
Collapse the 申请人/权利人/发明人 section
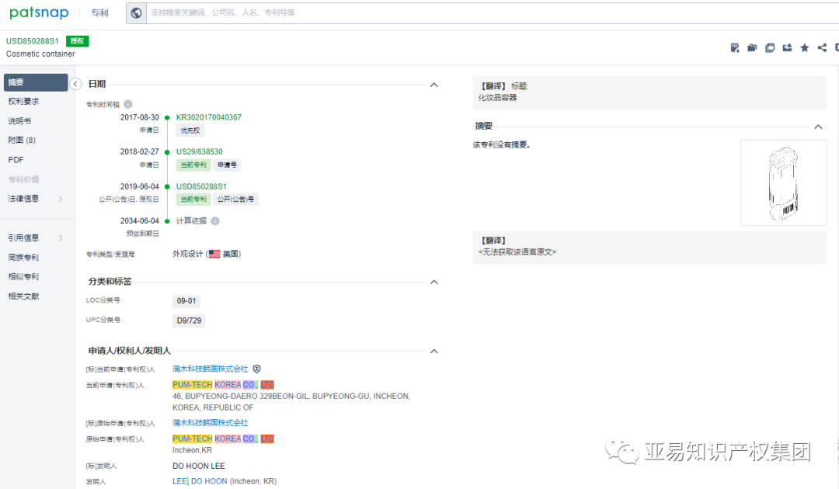coord(434,351)
